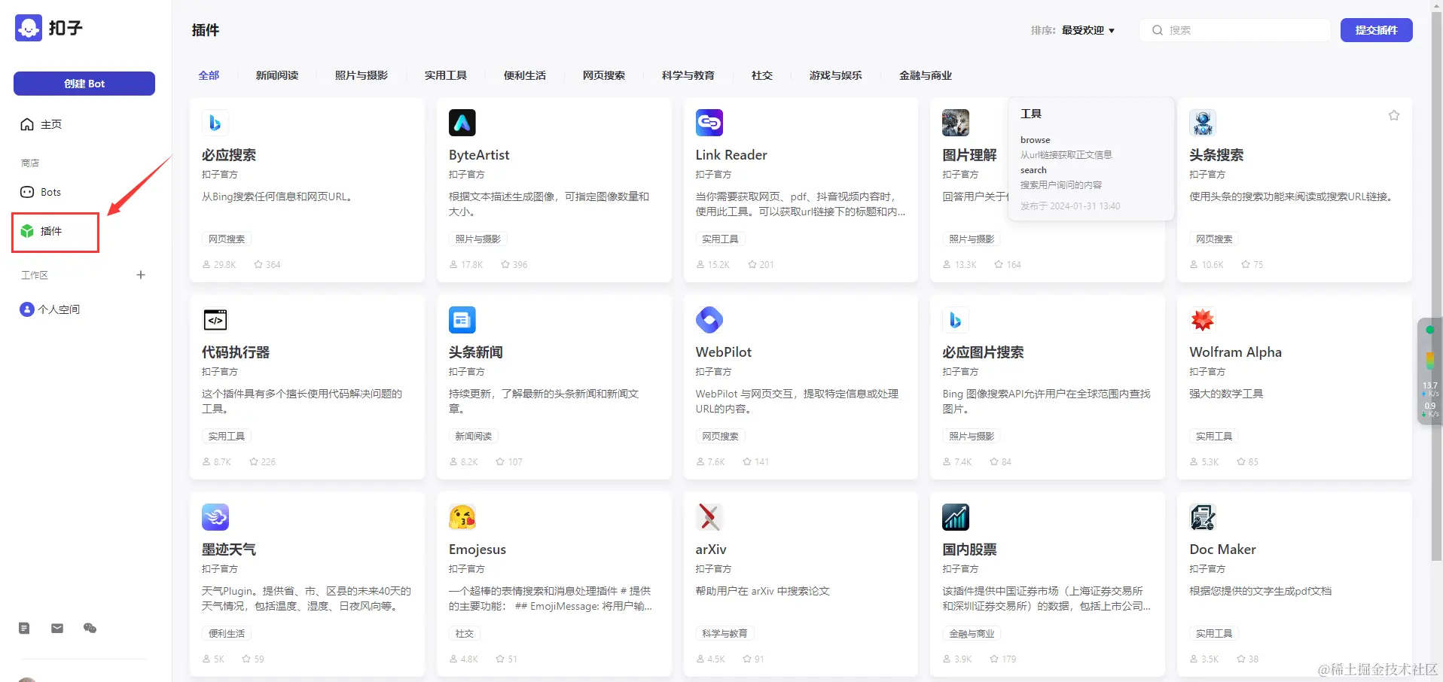
Task: Open the 最受欢迎 sort dropdown
Action: pyautogui.click(x=1088, y=30)
